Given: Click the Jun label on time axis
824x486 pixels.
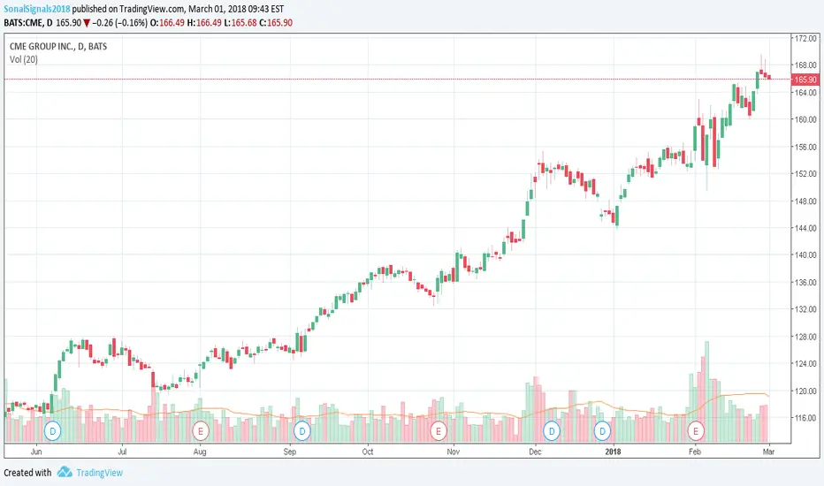Looking at the screenshot, I should coord(36,452).
